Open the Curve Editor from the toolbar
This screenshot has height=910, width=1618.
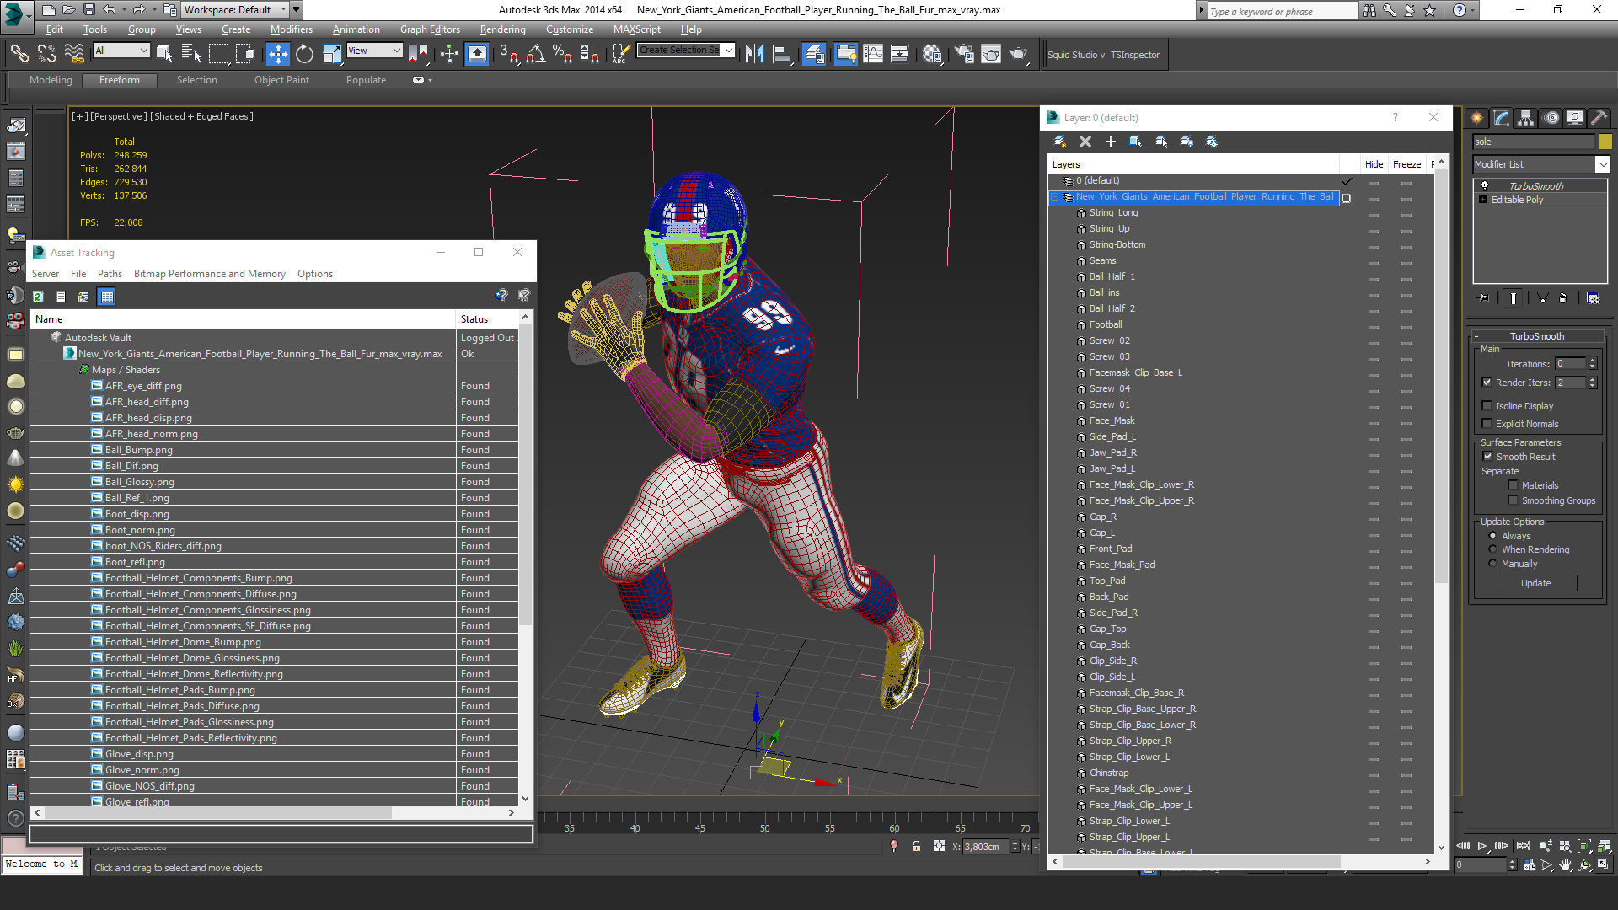tap(873, 55)
